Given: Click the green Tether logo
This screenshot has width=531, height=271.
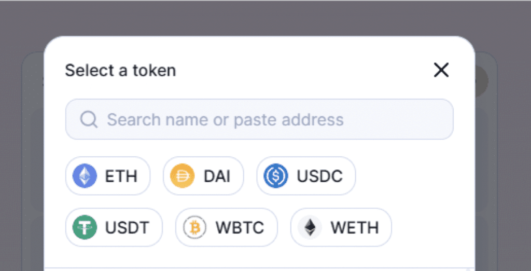Looking at the screenshot, I should (85, 227).
